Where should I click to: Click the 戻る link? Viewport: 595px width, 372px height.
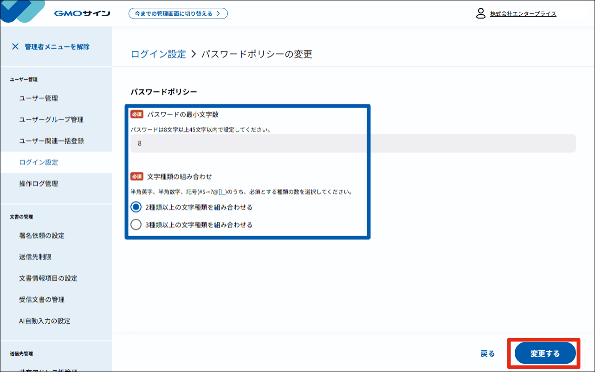pos(488,353)
